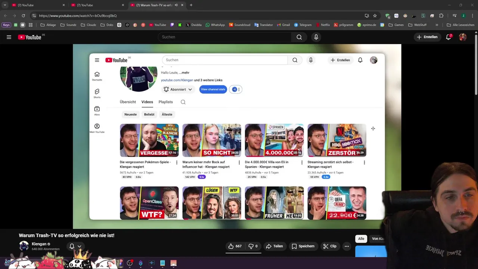
Task: Open the YouTube guide hamburger menu
Action: [x=9, y=37]
